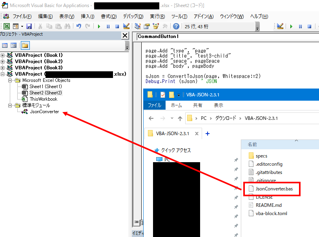Run Sub with green play icon
Viewport: 319px width, 237px height.
pyautogui.click(x=99, y=26)
